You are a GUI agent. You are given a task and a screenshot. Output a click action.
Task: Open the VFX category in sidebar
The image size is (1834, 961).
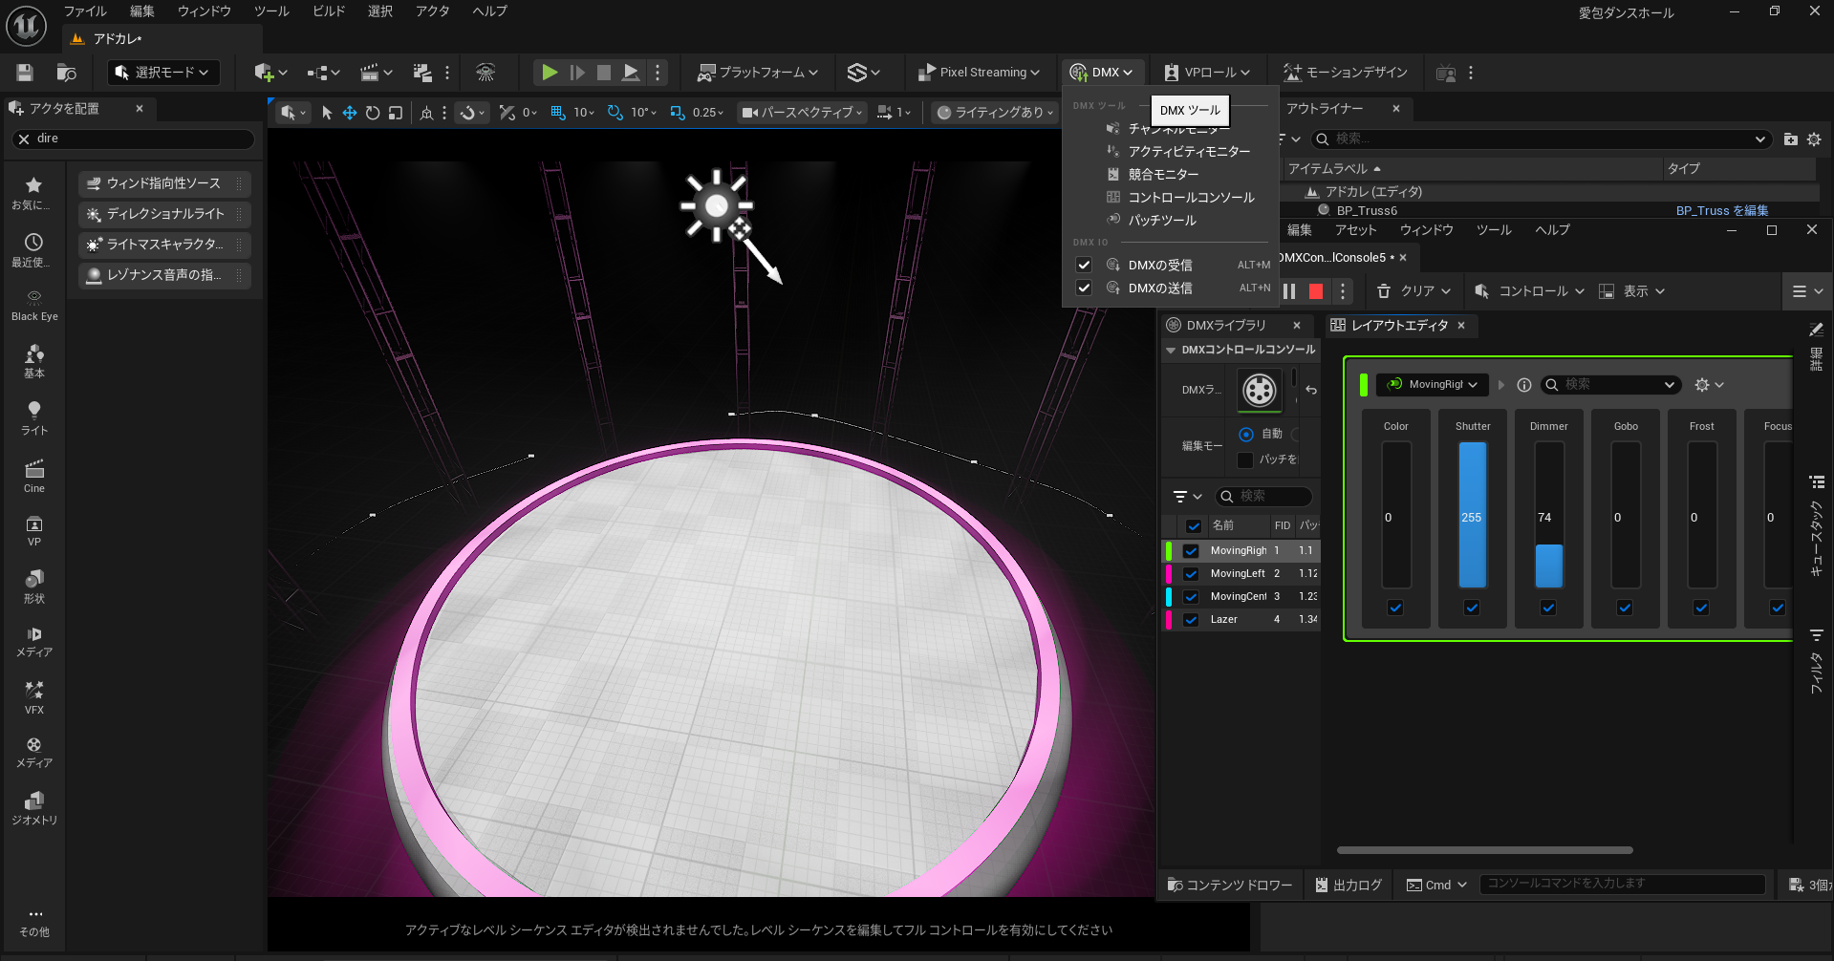tap(34, 697)
